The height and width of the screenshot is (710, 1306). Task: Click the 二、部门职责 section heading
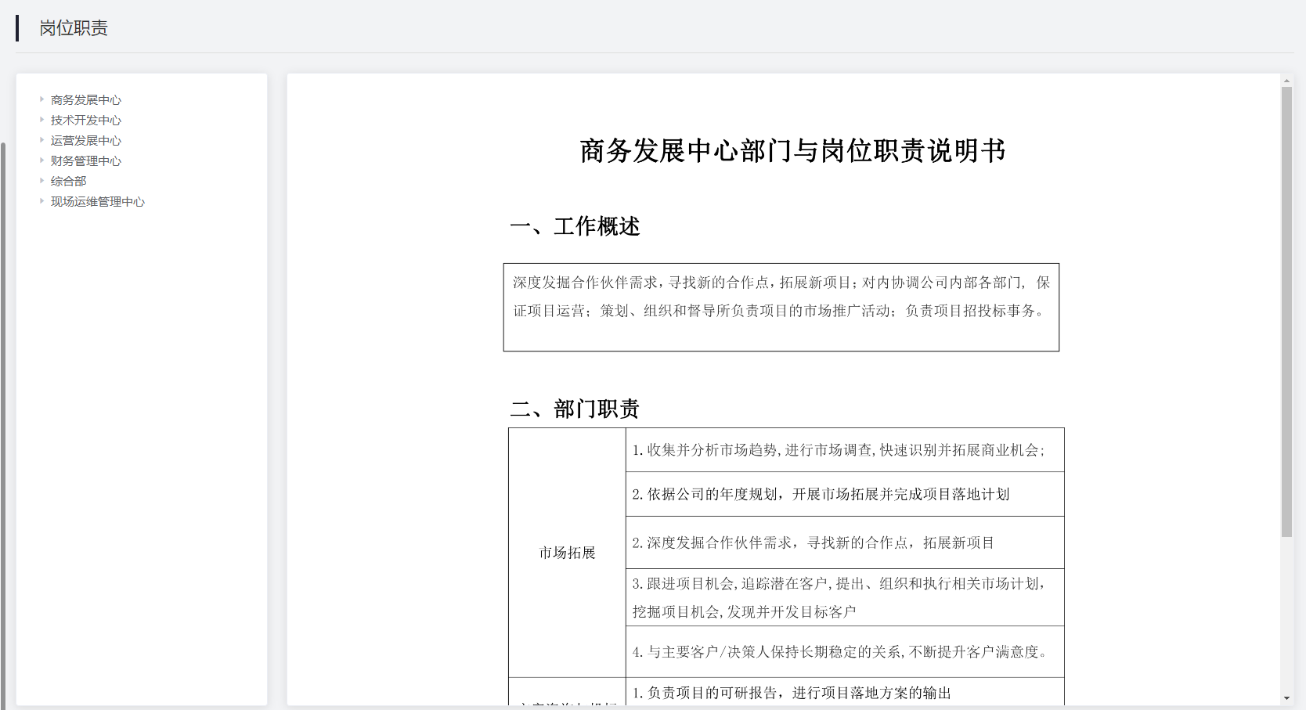coord(575,409)
